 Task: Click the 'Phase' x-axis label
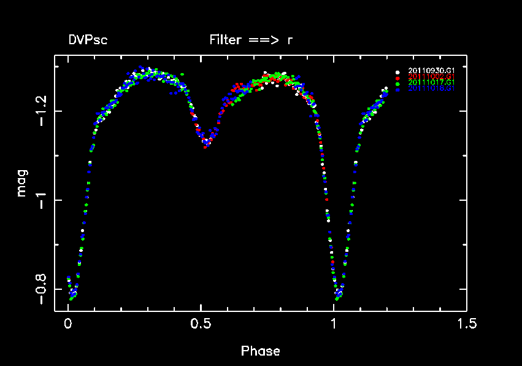click(260, 351)
